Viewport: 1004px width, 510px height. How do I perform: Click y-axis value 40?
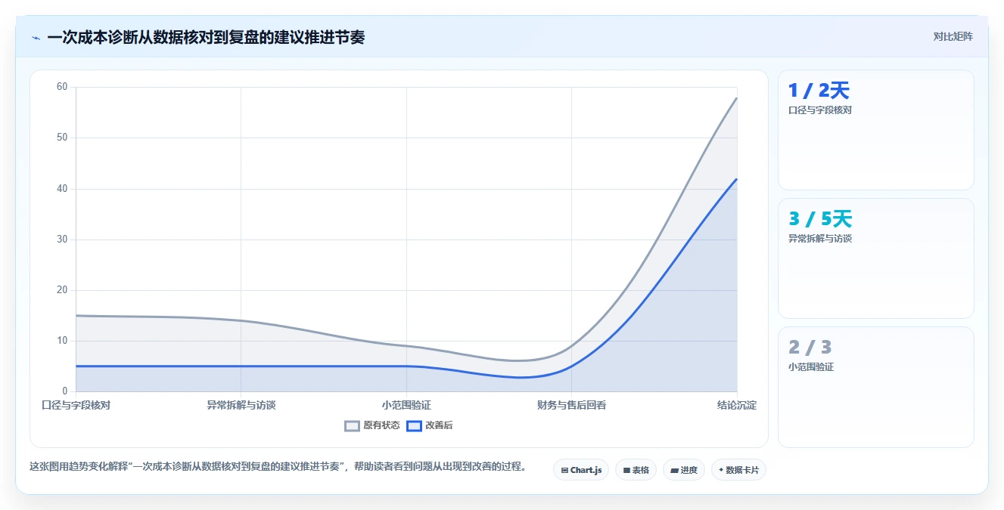(x=62, y=188)
